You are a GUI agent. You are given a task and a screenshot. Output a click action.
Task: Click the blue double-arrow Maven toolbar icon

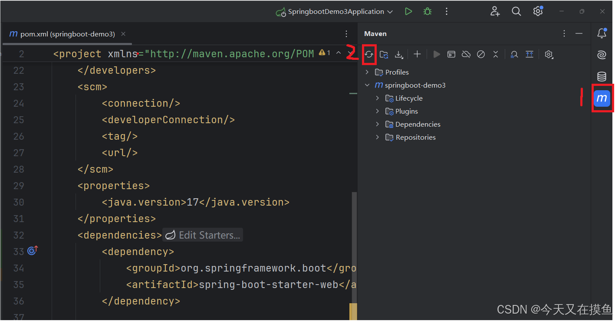[529, 54]
